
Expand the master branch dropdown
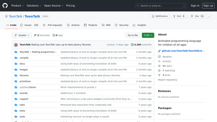pos(22,35)
